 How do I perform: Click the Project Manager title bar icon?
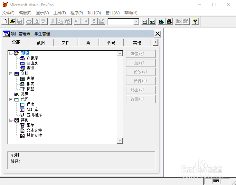coord(6,34)
